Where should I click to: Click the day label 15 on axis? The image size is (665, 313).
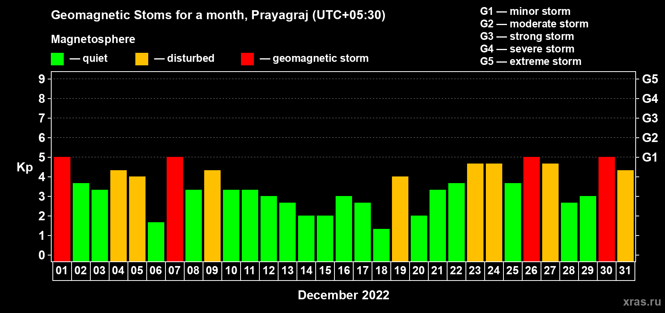(x=325, y=270)
